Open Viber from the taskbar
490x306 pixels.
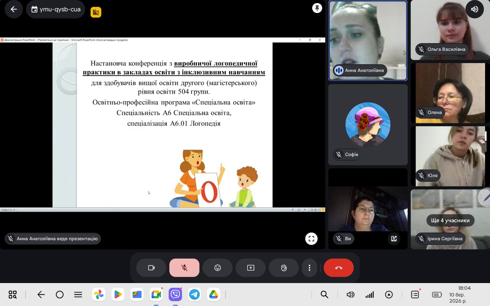[x=175, y=294]
